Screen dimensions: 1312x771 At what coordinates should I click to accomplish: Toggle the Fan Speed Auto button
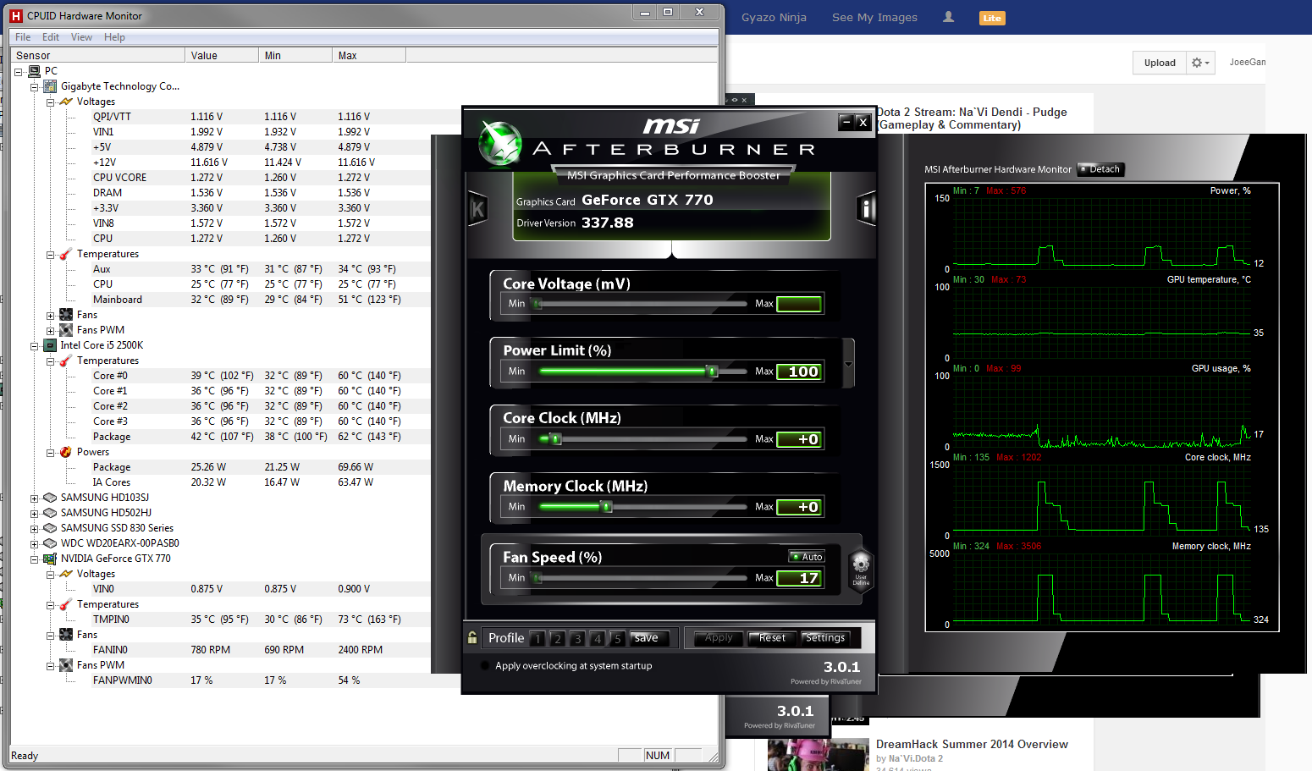click(x=807, y=557)
